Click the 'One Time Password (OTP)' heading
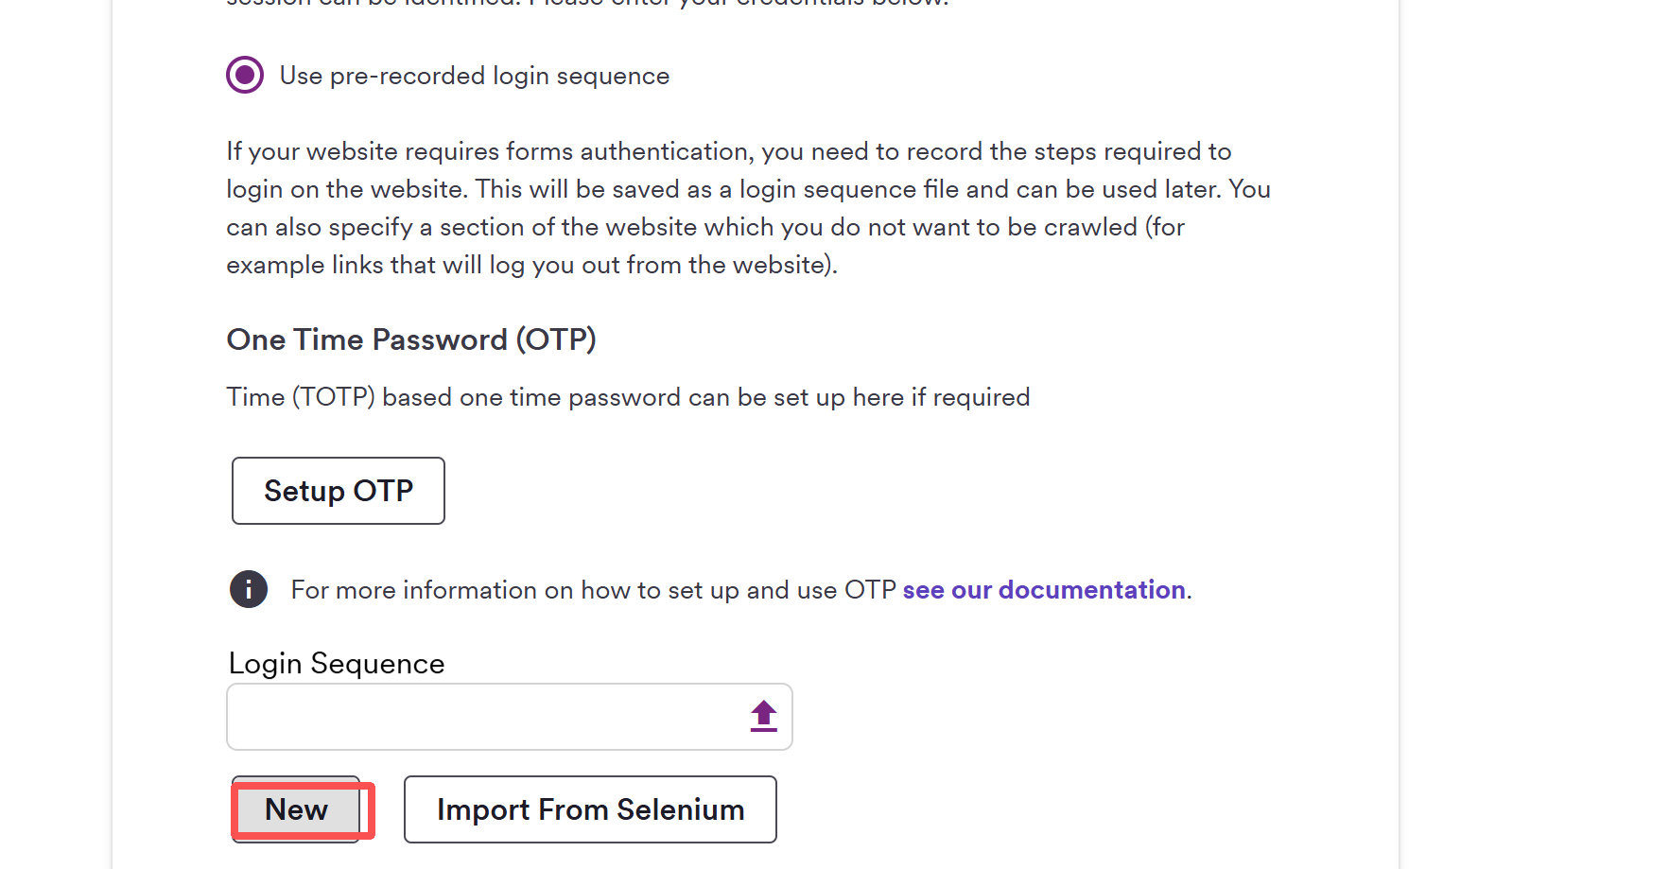Screen dimensions: 1669x869 (411, 339)
